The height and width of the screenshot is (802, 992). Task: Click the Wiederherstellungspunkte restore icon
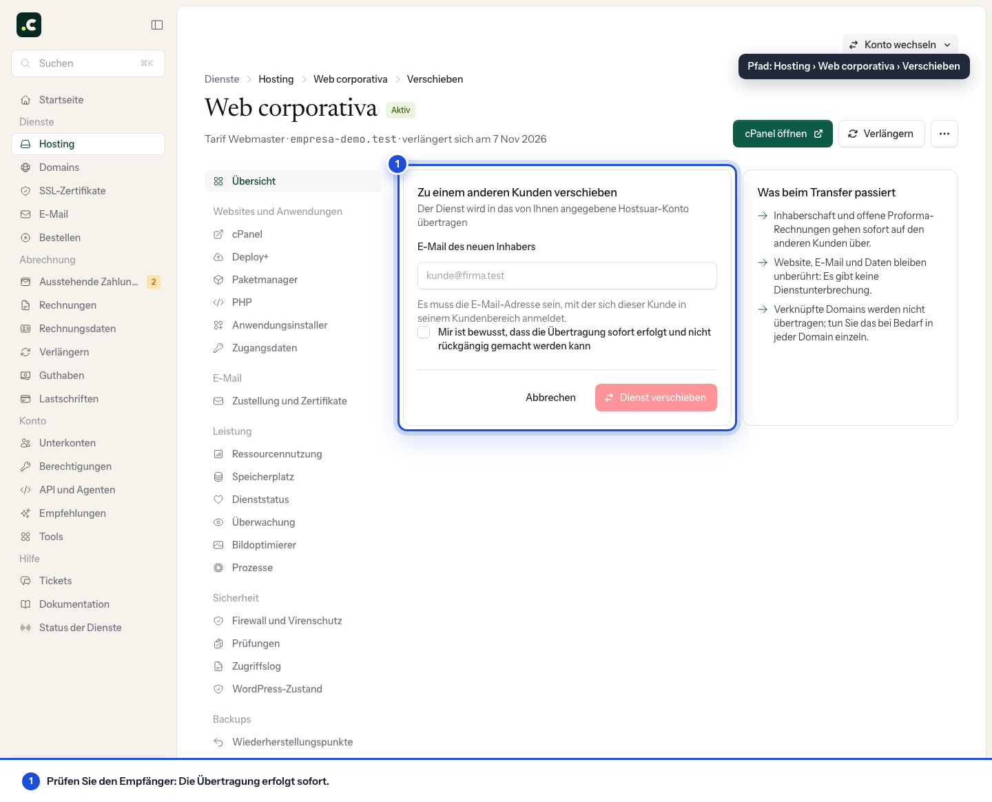tap(218, 742)
